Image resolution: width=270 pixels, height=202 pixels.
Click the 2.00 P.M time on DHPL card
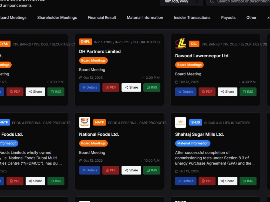[153, 78]
